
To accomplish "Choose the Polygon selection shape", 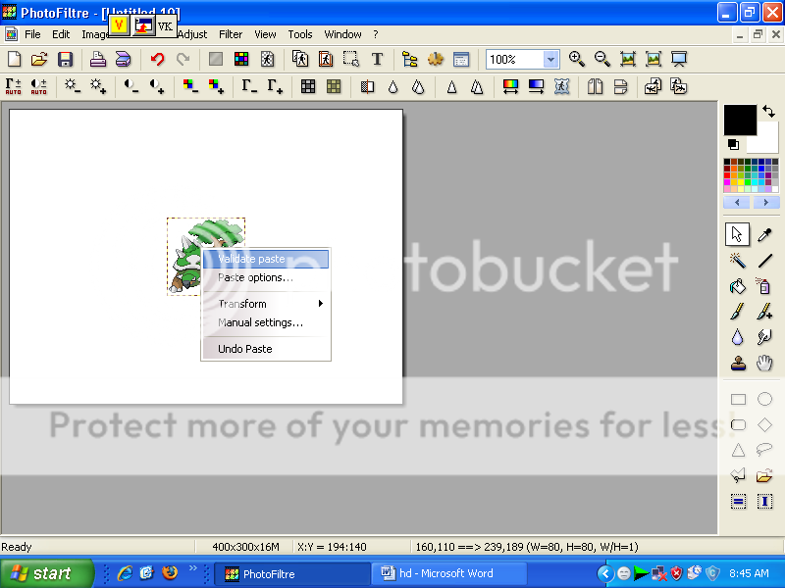I will tap(738, 475).
